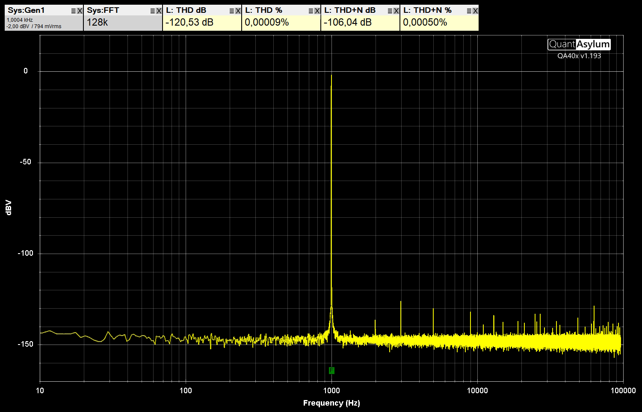Click the 100 frequency axis tick label
The width and height of the screenshot is (642, 412).
[x=186, y=390]
